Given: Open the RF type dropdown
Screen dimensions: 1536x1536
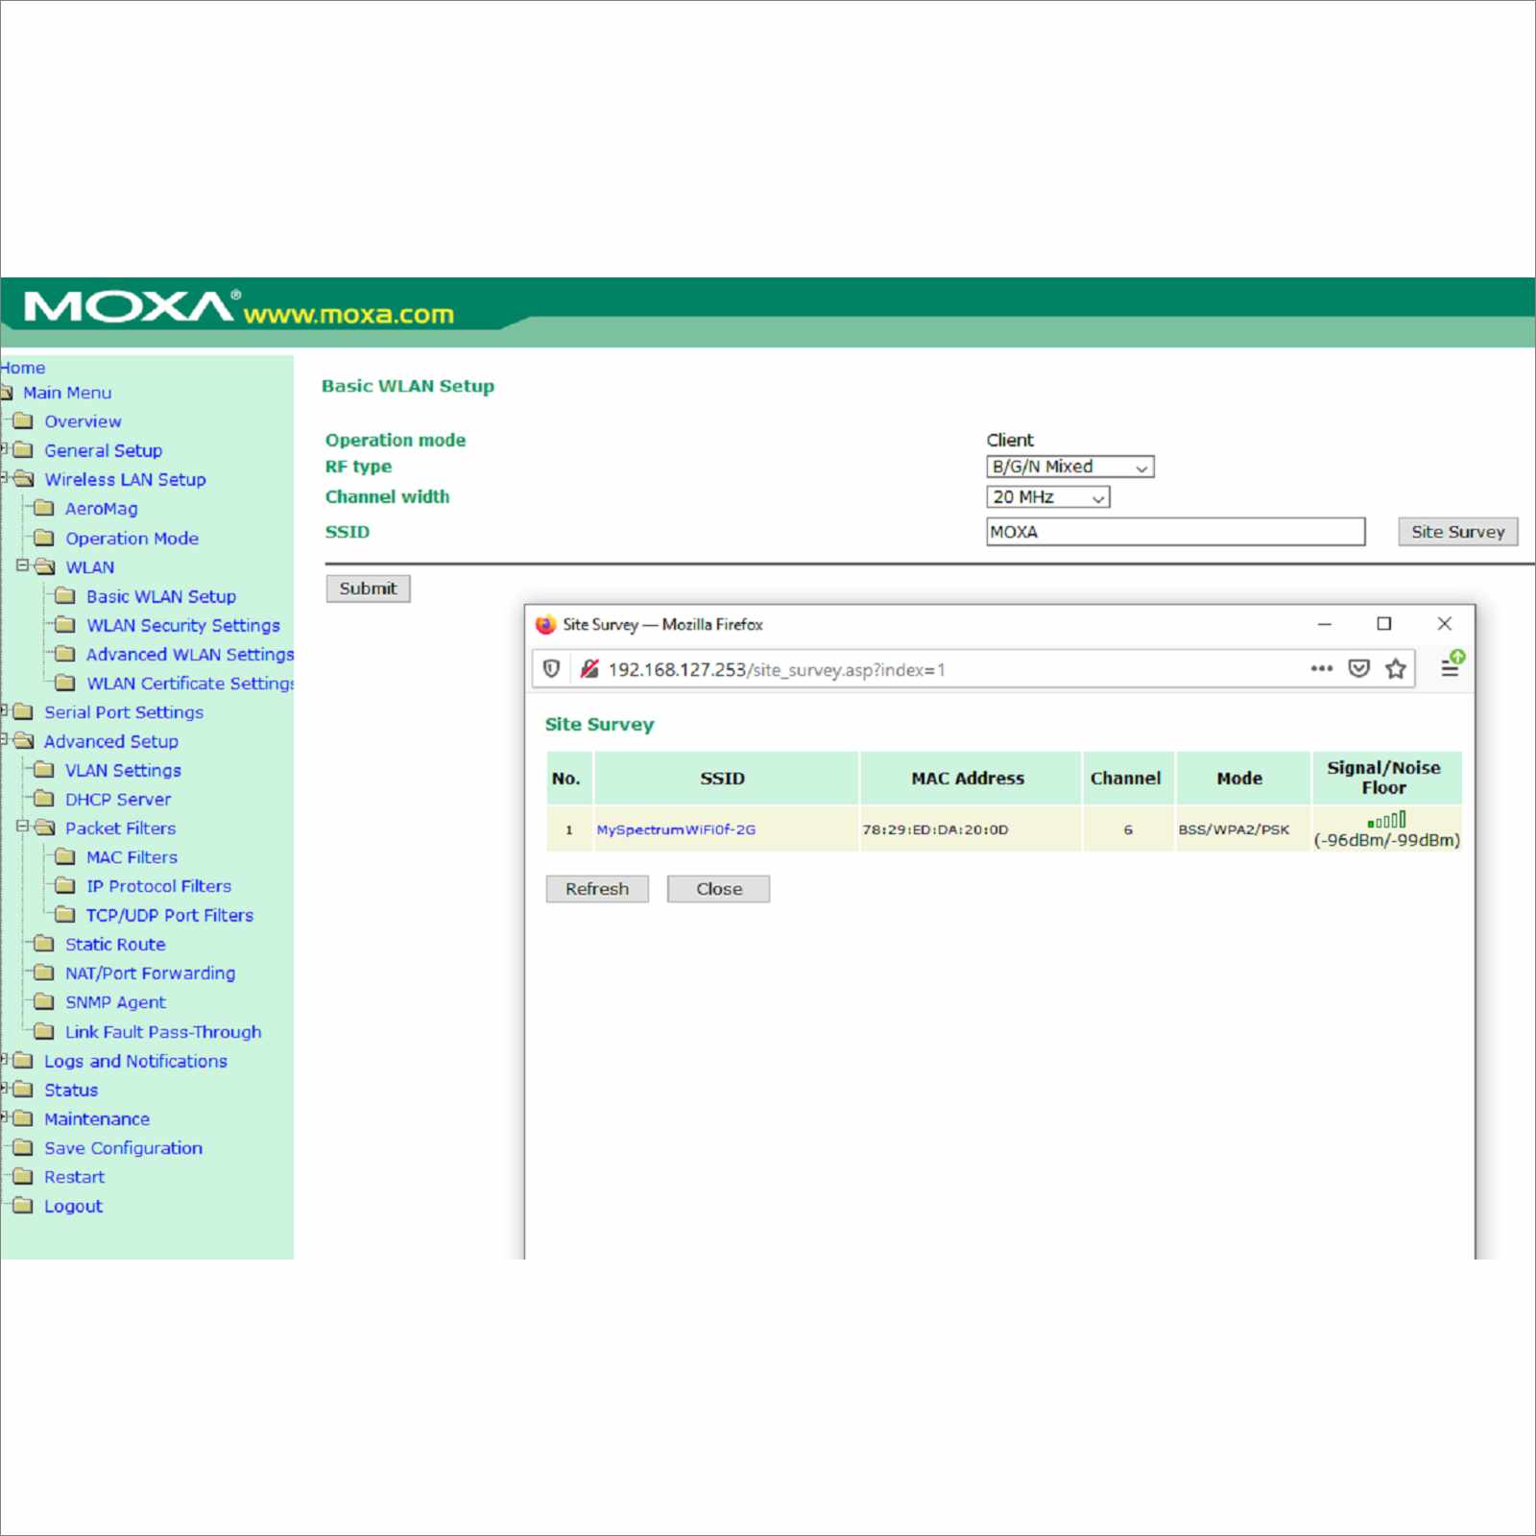Looking at the screenshot, I should tap(1069, 467).
